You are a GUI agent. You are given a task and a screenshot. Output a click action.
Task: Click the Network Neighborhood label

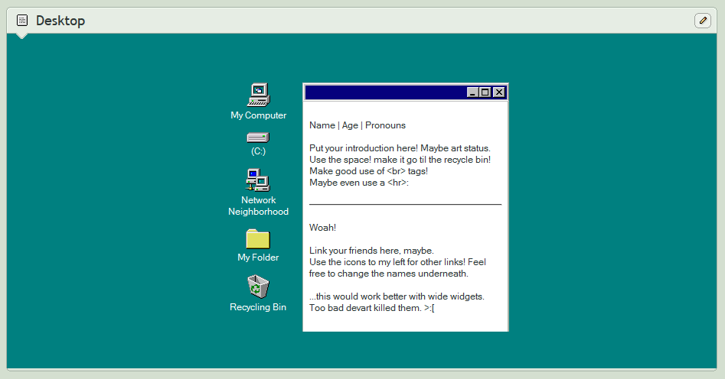click(258, 206)
